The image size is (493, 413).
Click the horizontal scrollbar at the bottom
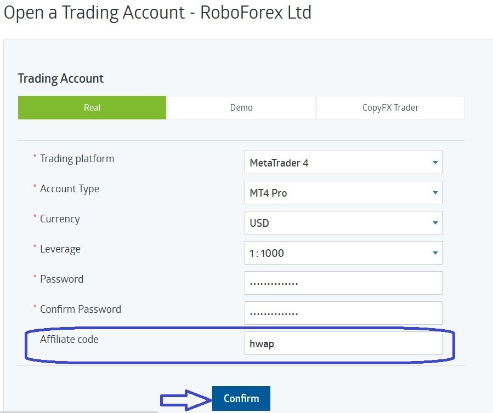pos(77,411)
